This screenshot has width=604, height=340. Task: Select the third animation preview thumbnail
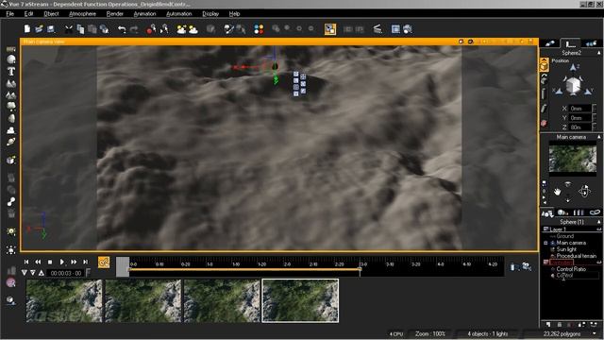[222, 300]
